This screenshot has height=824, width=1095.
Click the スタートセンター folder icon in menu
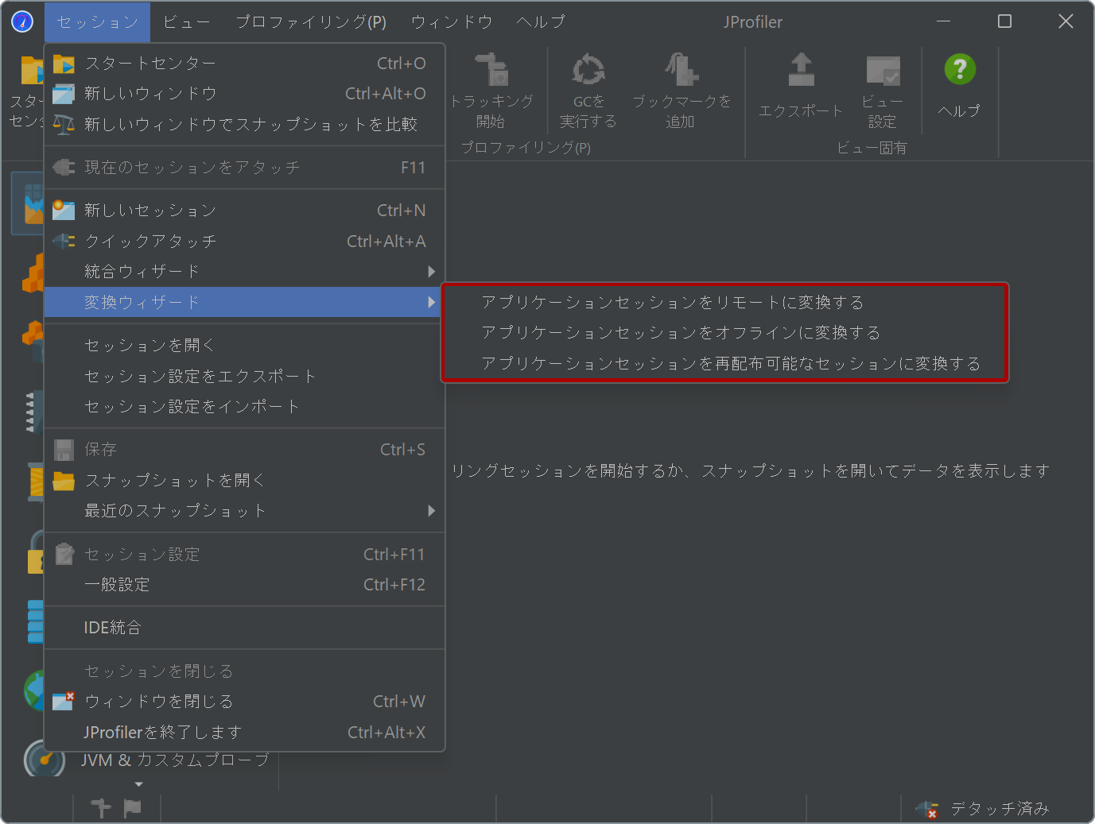64,64
